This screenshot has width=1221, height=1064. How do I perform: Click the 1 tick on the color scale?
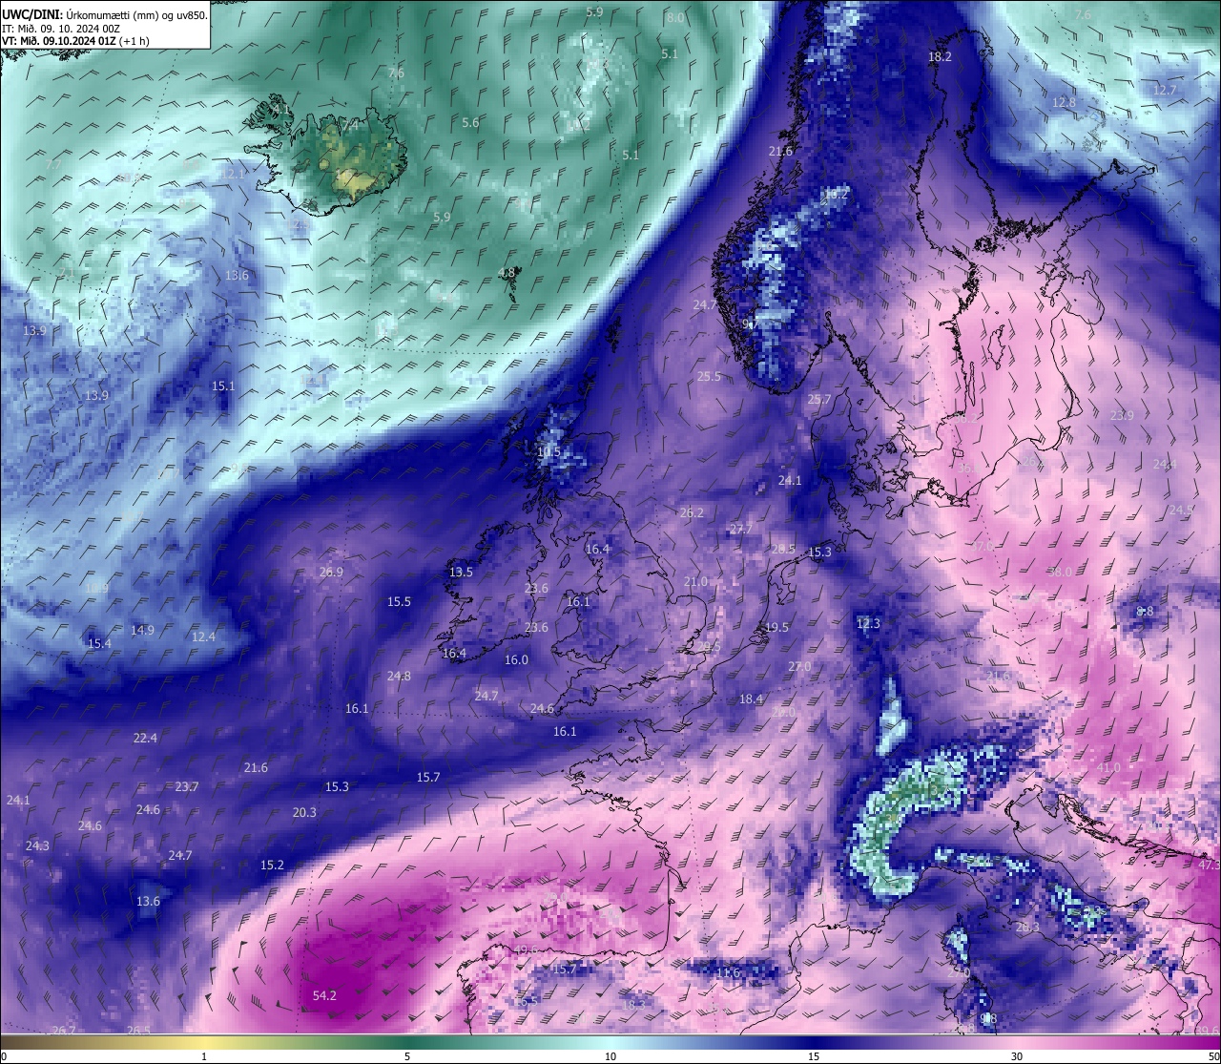[x=204, y=1056]
